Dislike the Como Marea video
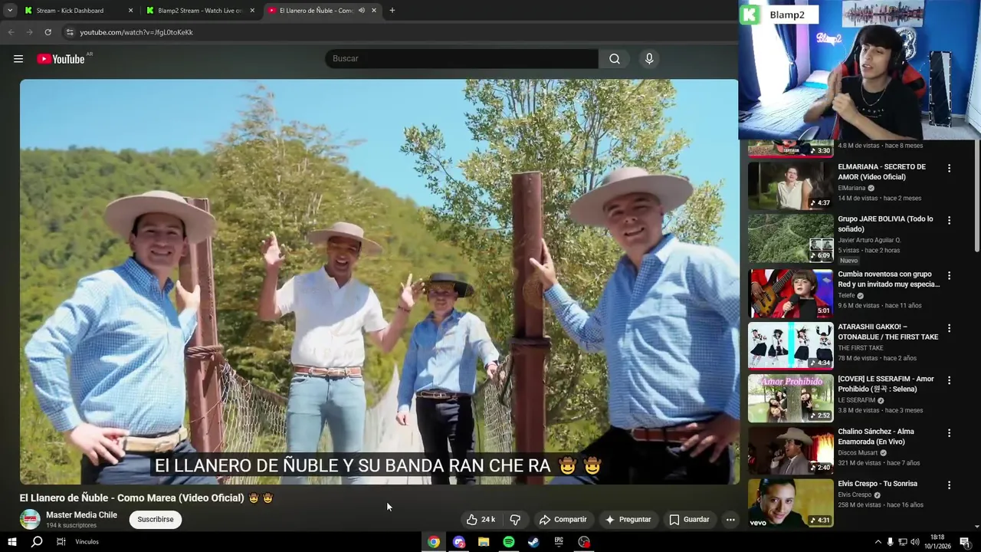This screenshot has height=552, width=981. (515, 520)
